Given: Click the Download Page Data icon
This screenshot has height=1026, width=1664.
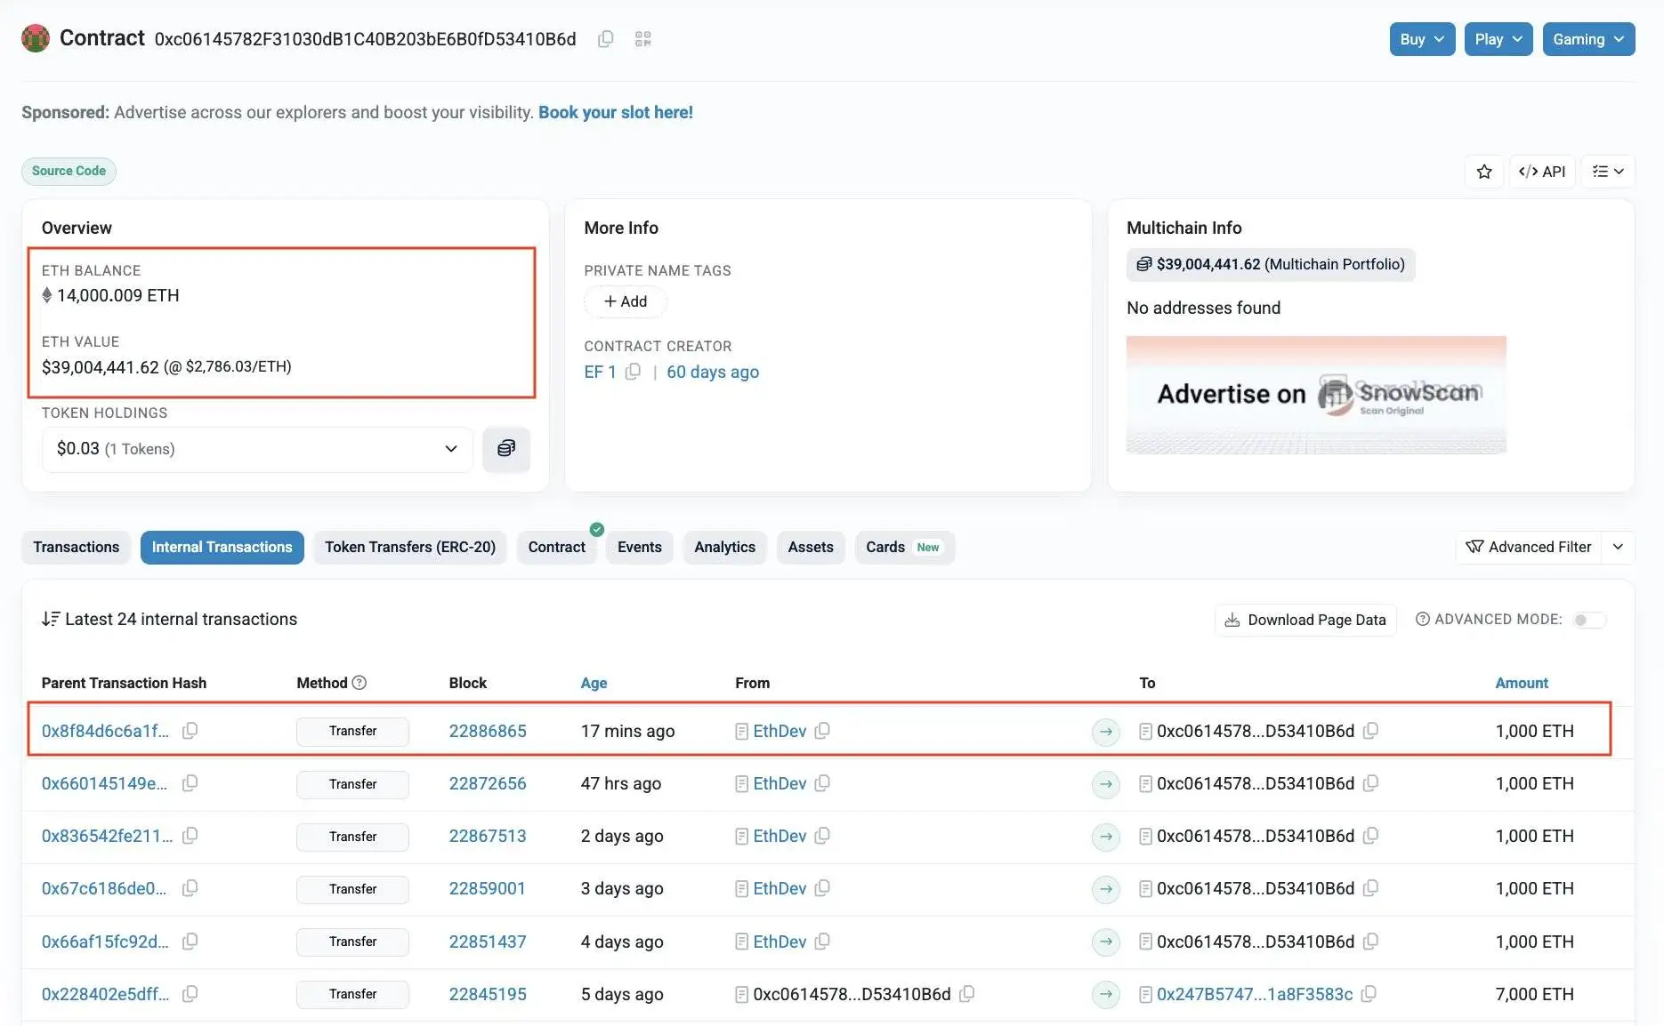Looking at the screenshot, I should point(1233,620).
